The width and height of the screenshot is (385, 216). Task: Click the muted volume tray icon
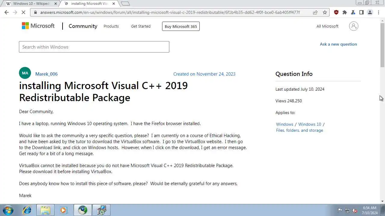point(355,210)
